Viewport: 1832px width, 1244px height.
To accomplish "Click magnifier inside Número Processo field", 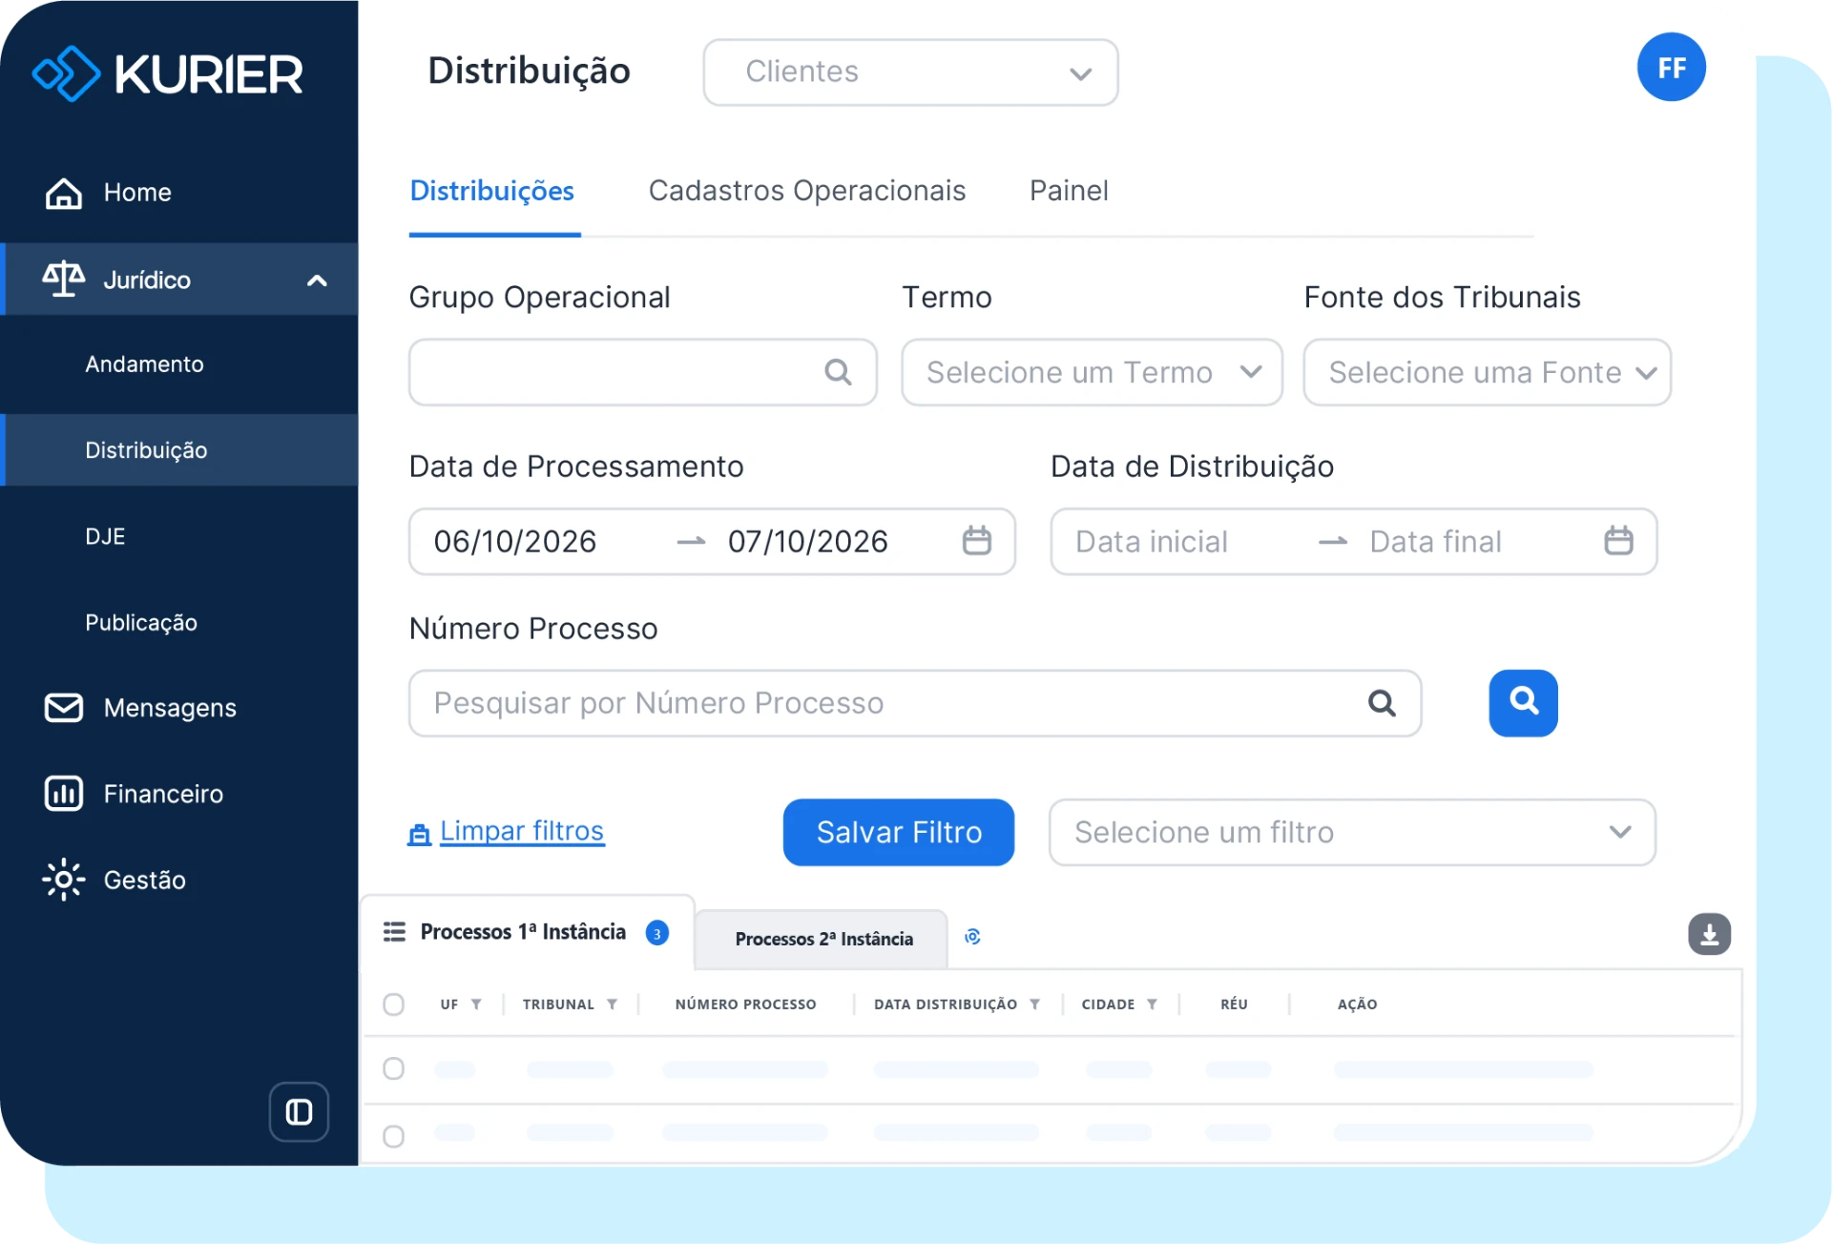I will tap(1382, 703).
